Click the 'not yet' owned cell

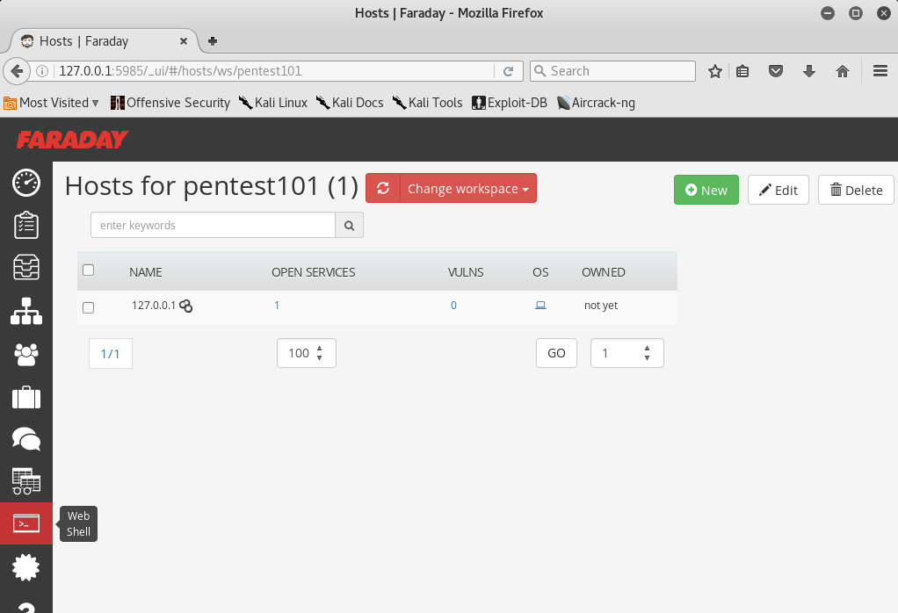(601, 306)
